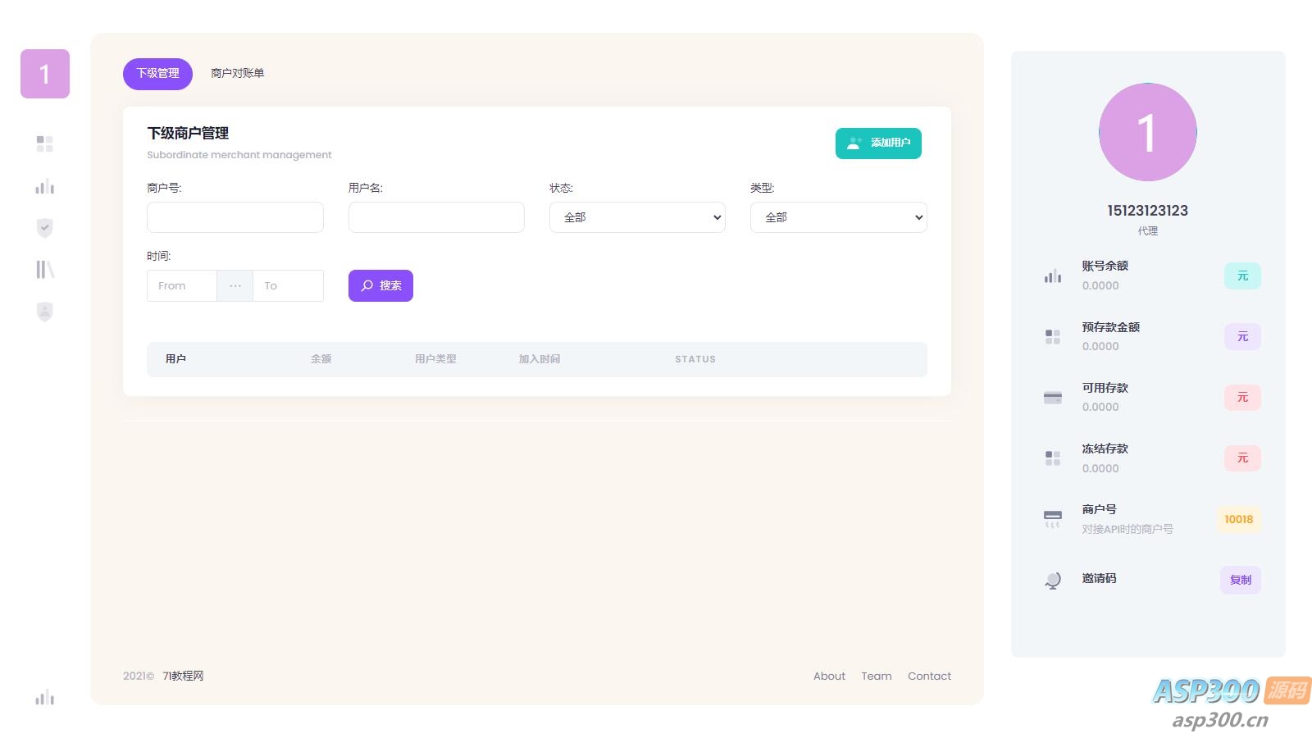Copy invite code with 复制 button
Image resolution: width=1312 pixels, height=738 pixels.
[x=1240, y=580]
